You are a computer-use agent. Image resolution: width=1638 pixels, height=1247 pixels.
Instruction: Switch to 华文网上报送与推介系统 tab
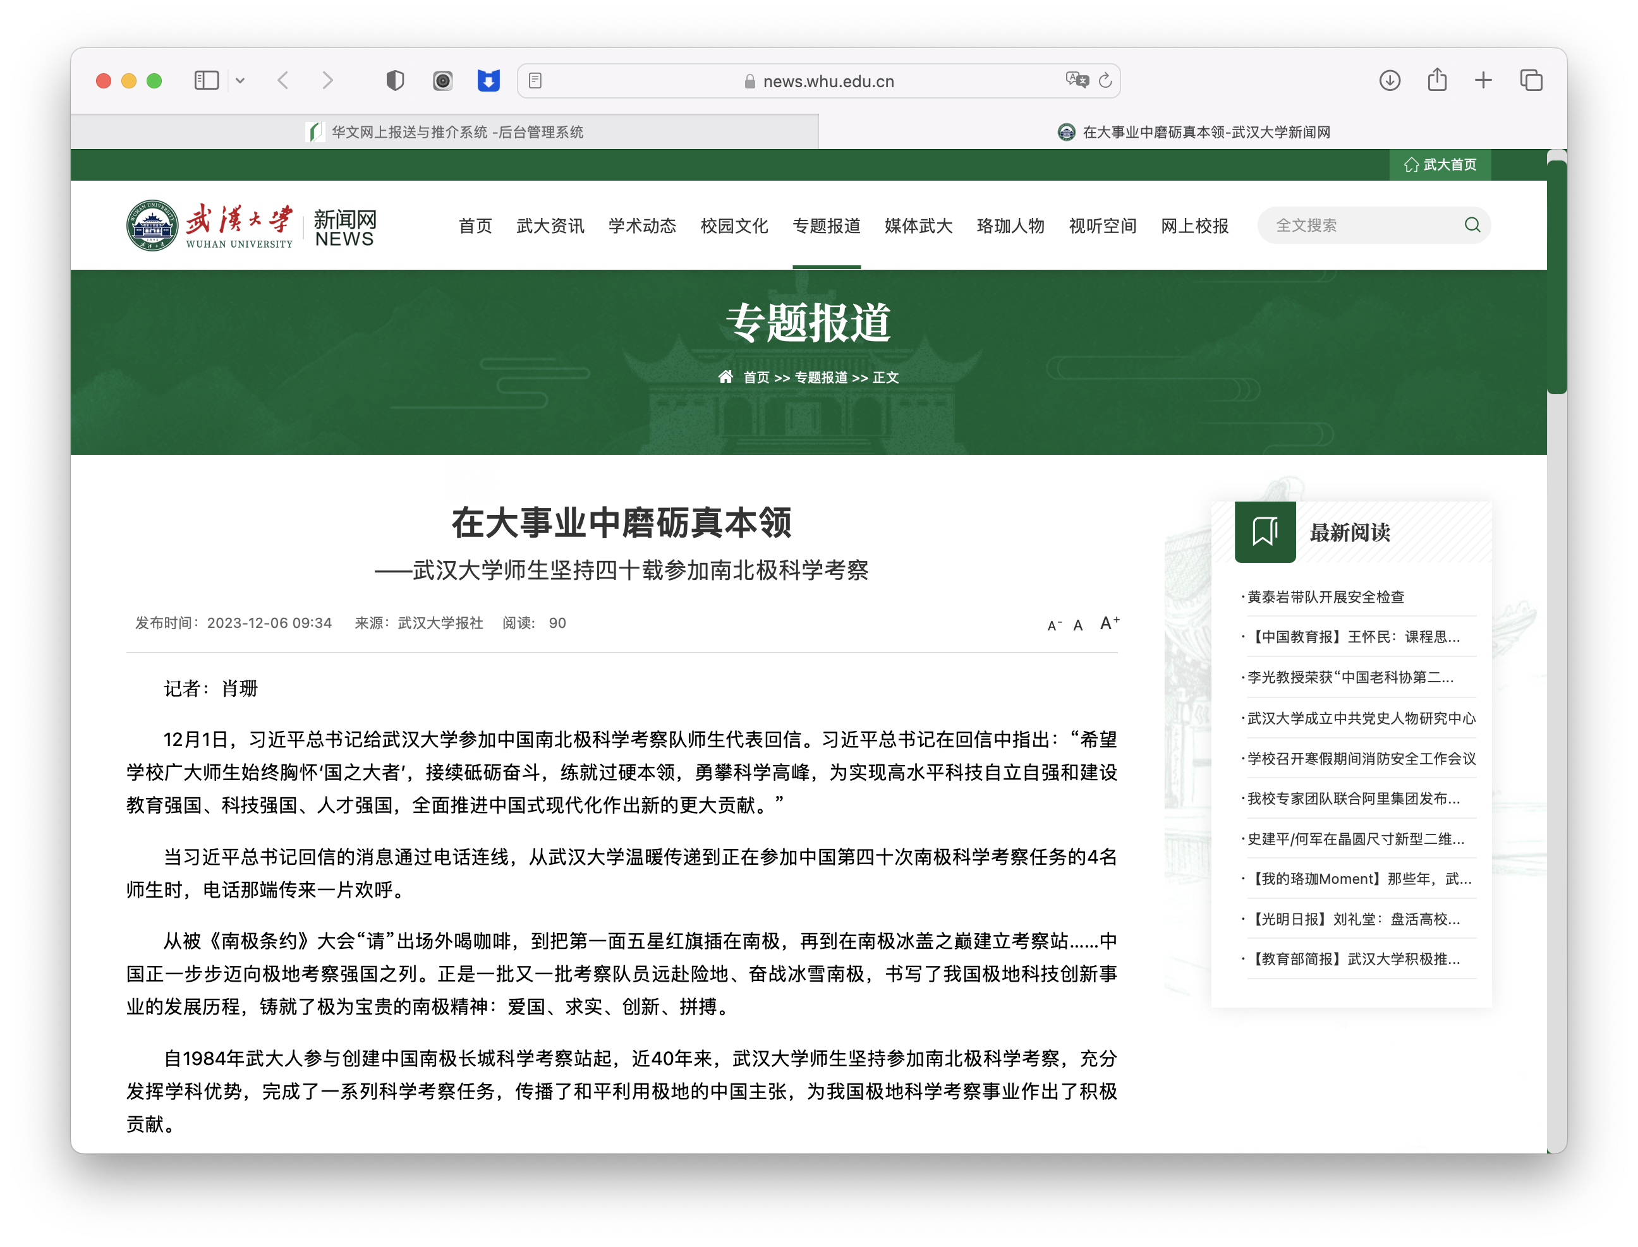[445, 132]
